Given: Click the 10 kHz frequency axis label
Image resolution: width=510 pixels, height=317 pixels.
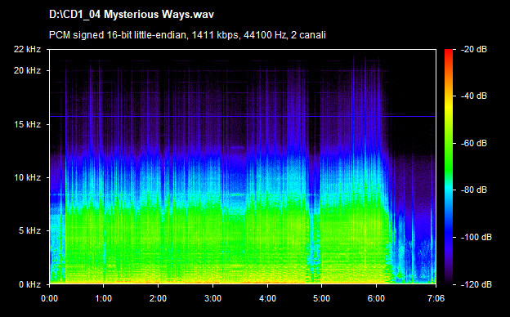Looking at the screenshot, I should (x=27, y=177).
